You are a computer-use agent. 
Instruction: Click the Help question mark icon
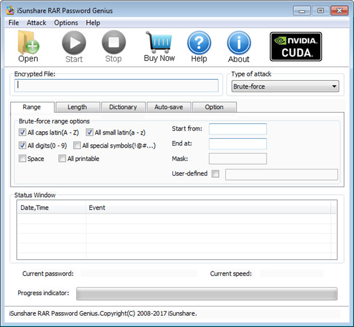pos(199,42)
